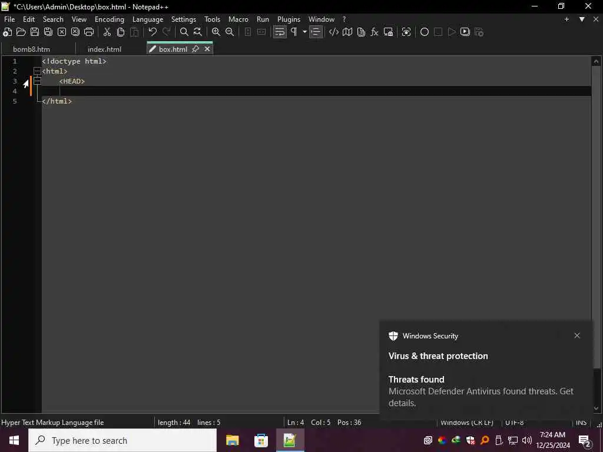Screen dimensions: 603x452
Task: Open the Document List icon
Action: (361, 32)
